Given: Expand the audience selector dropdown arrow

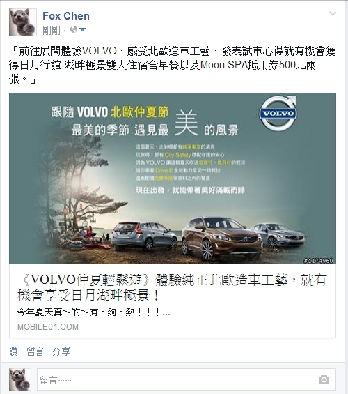Looking at the screenshot, I should pyautogui.click(x=83, y=30).
